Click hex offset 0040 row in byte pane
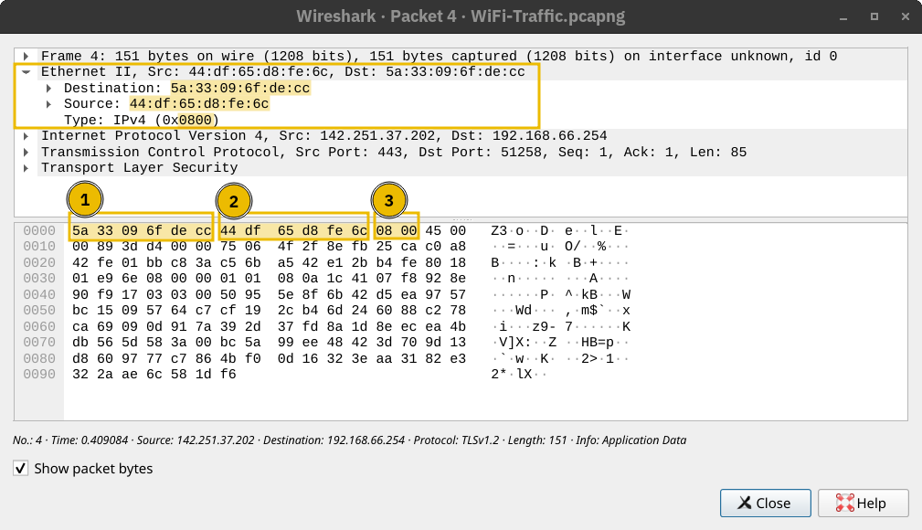Screen dimensions: 922x530 [x=39, y=294]
